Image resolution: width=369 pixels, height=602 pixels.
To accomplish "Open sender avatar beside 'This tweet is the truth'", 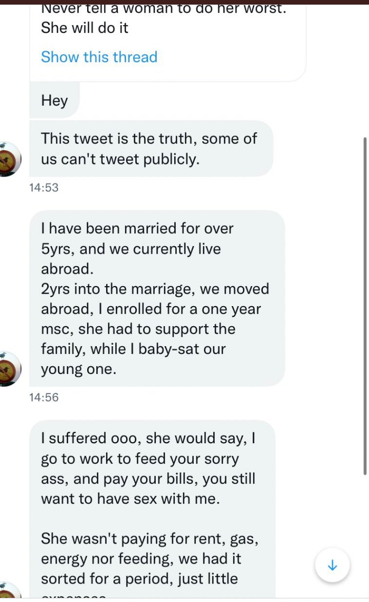I will [9, 159].
